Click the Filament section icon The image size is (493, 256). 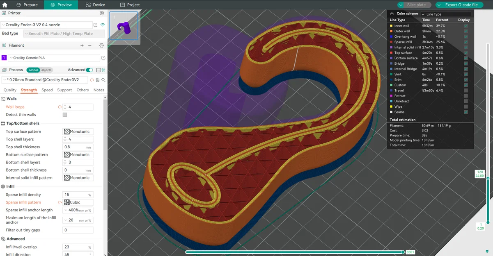click(x=4, y=45)
